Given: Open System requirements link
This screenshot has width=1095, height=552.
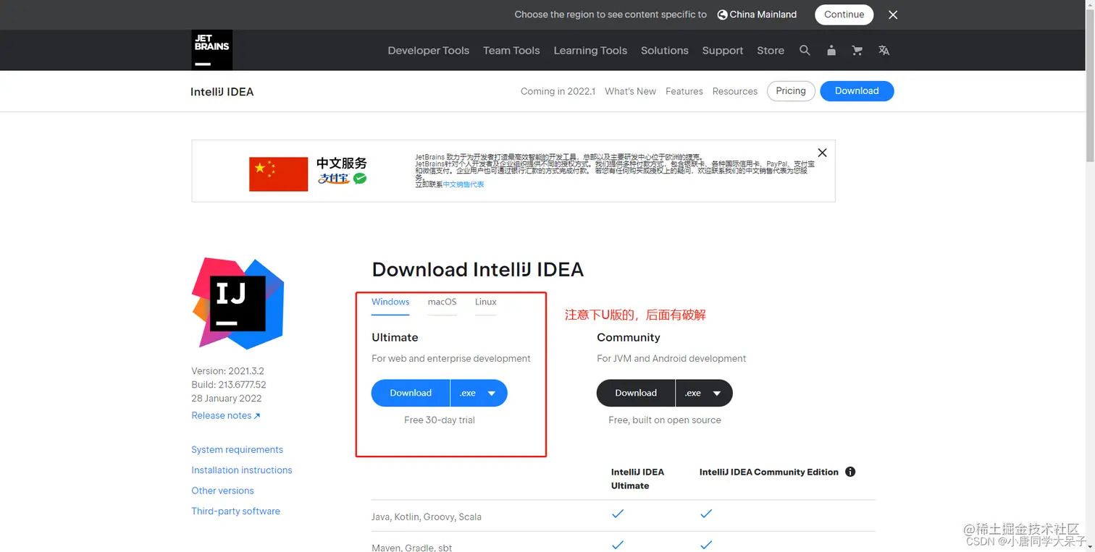Looking at the screenshot, I should click(237, 449).
